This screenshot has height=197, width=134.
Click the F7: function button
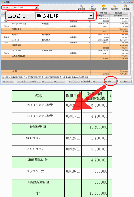click(x=98, y=81)
